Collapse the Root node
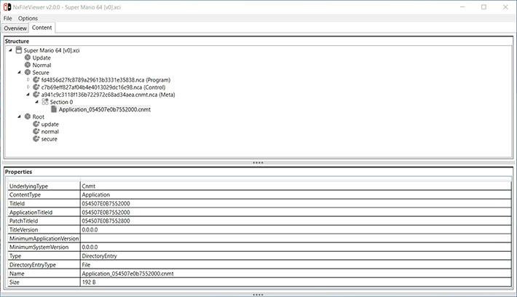The height and width of the screenshot is (297, 517). [x=19, y=116]
